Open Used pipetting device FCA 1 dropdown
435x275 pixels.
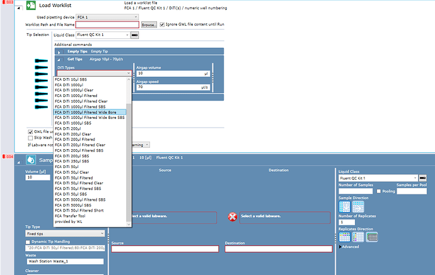point(107,17)
